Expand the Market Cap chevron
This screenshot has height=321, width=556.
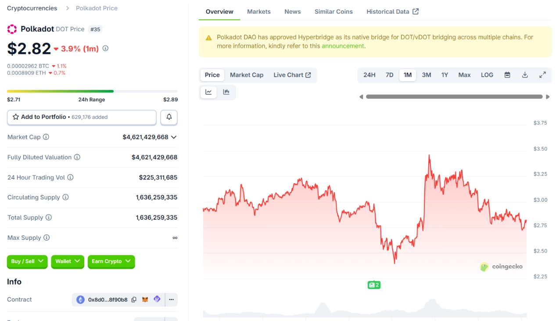click(x=174, y=137)
